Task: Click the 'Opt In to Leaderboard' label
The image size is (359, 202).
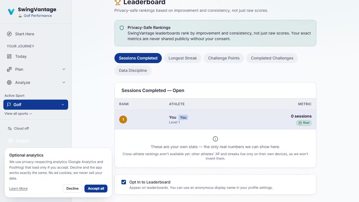Action: 150,182
